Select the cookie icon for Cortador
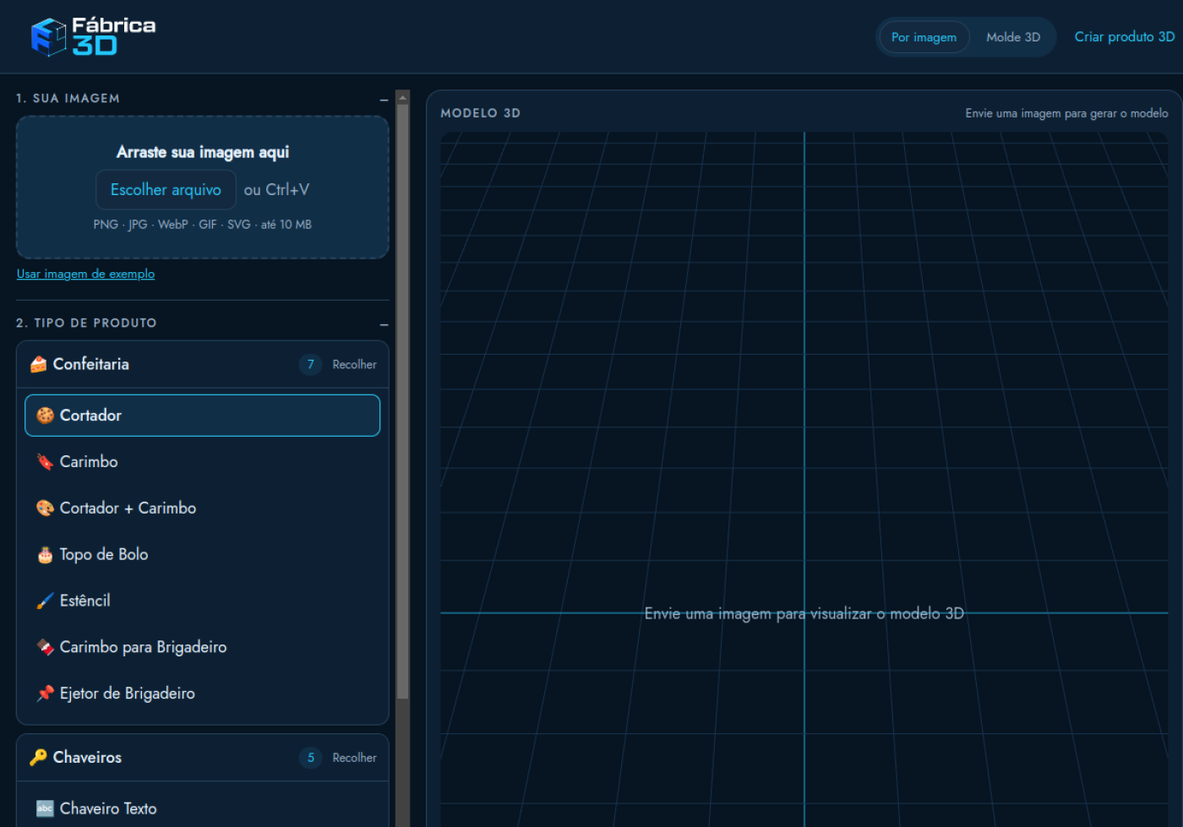Viewport: 1183px width, 827px height. click(46, 416)
